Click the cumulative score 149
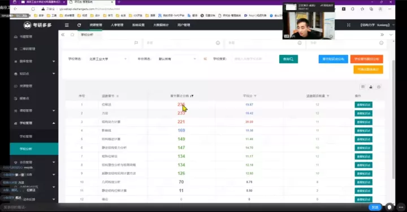The height and width of the screenshot is (212, 407). (x=181, y=139)
